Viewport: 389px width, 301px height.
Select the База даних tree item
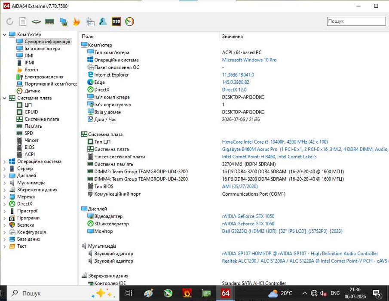coord(28,239)
